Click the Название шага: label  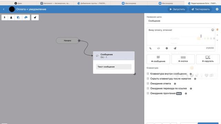pos(154,17)
